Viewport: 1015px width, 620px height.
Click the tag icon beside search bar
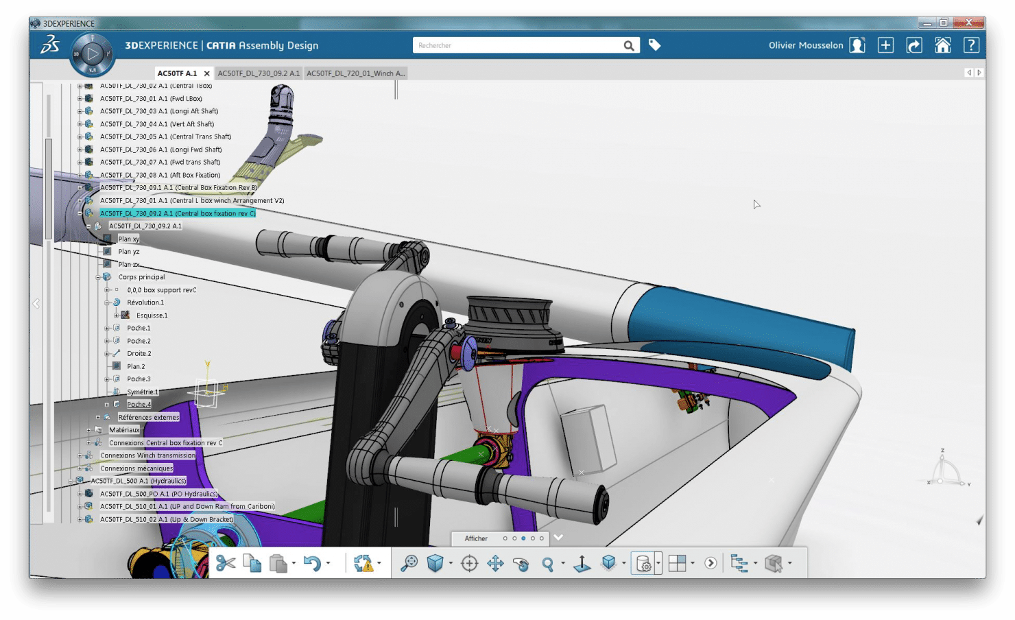coord(654,45)
